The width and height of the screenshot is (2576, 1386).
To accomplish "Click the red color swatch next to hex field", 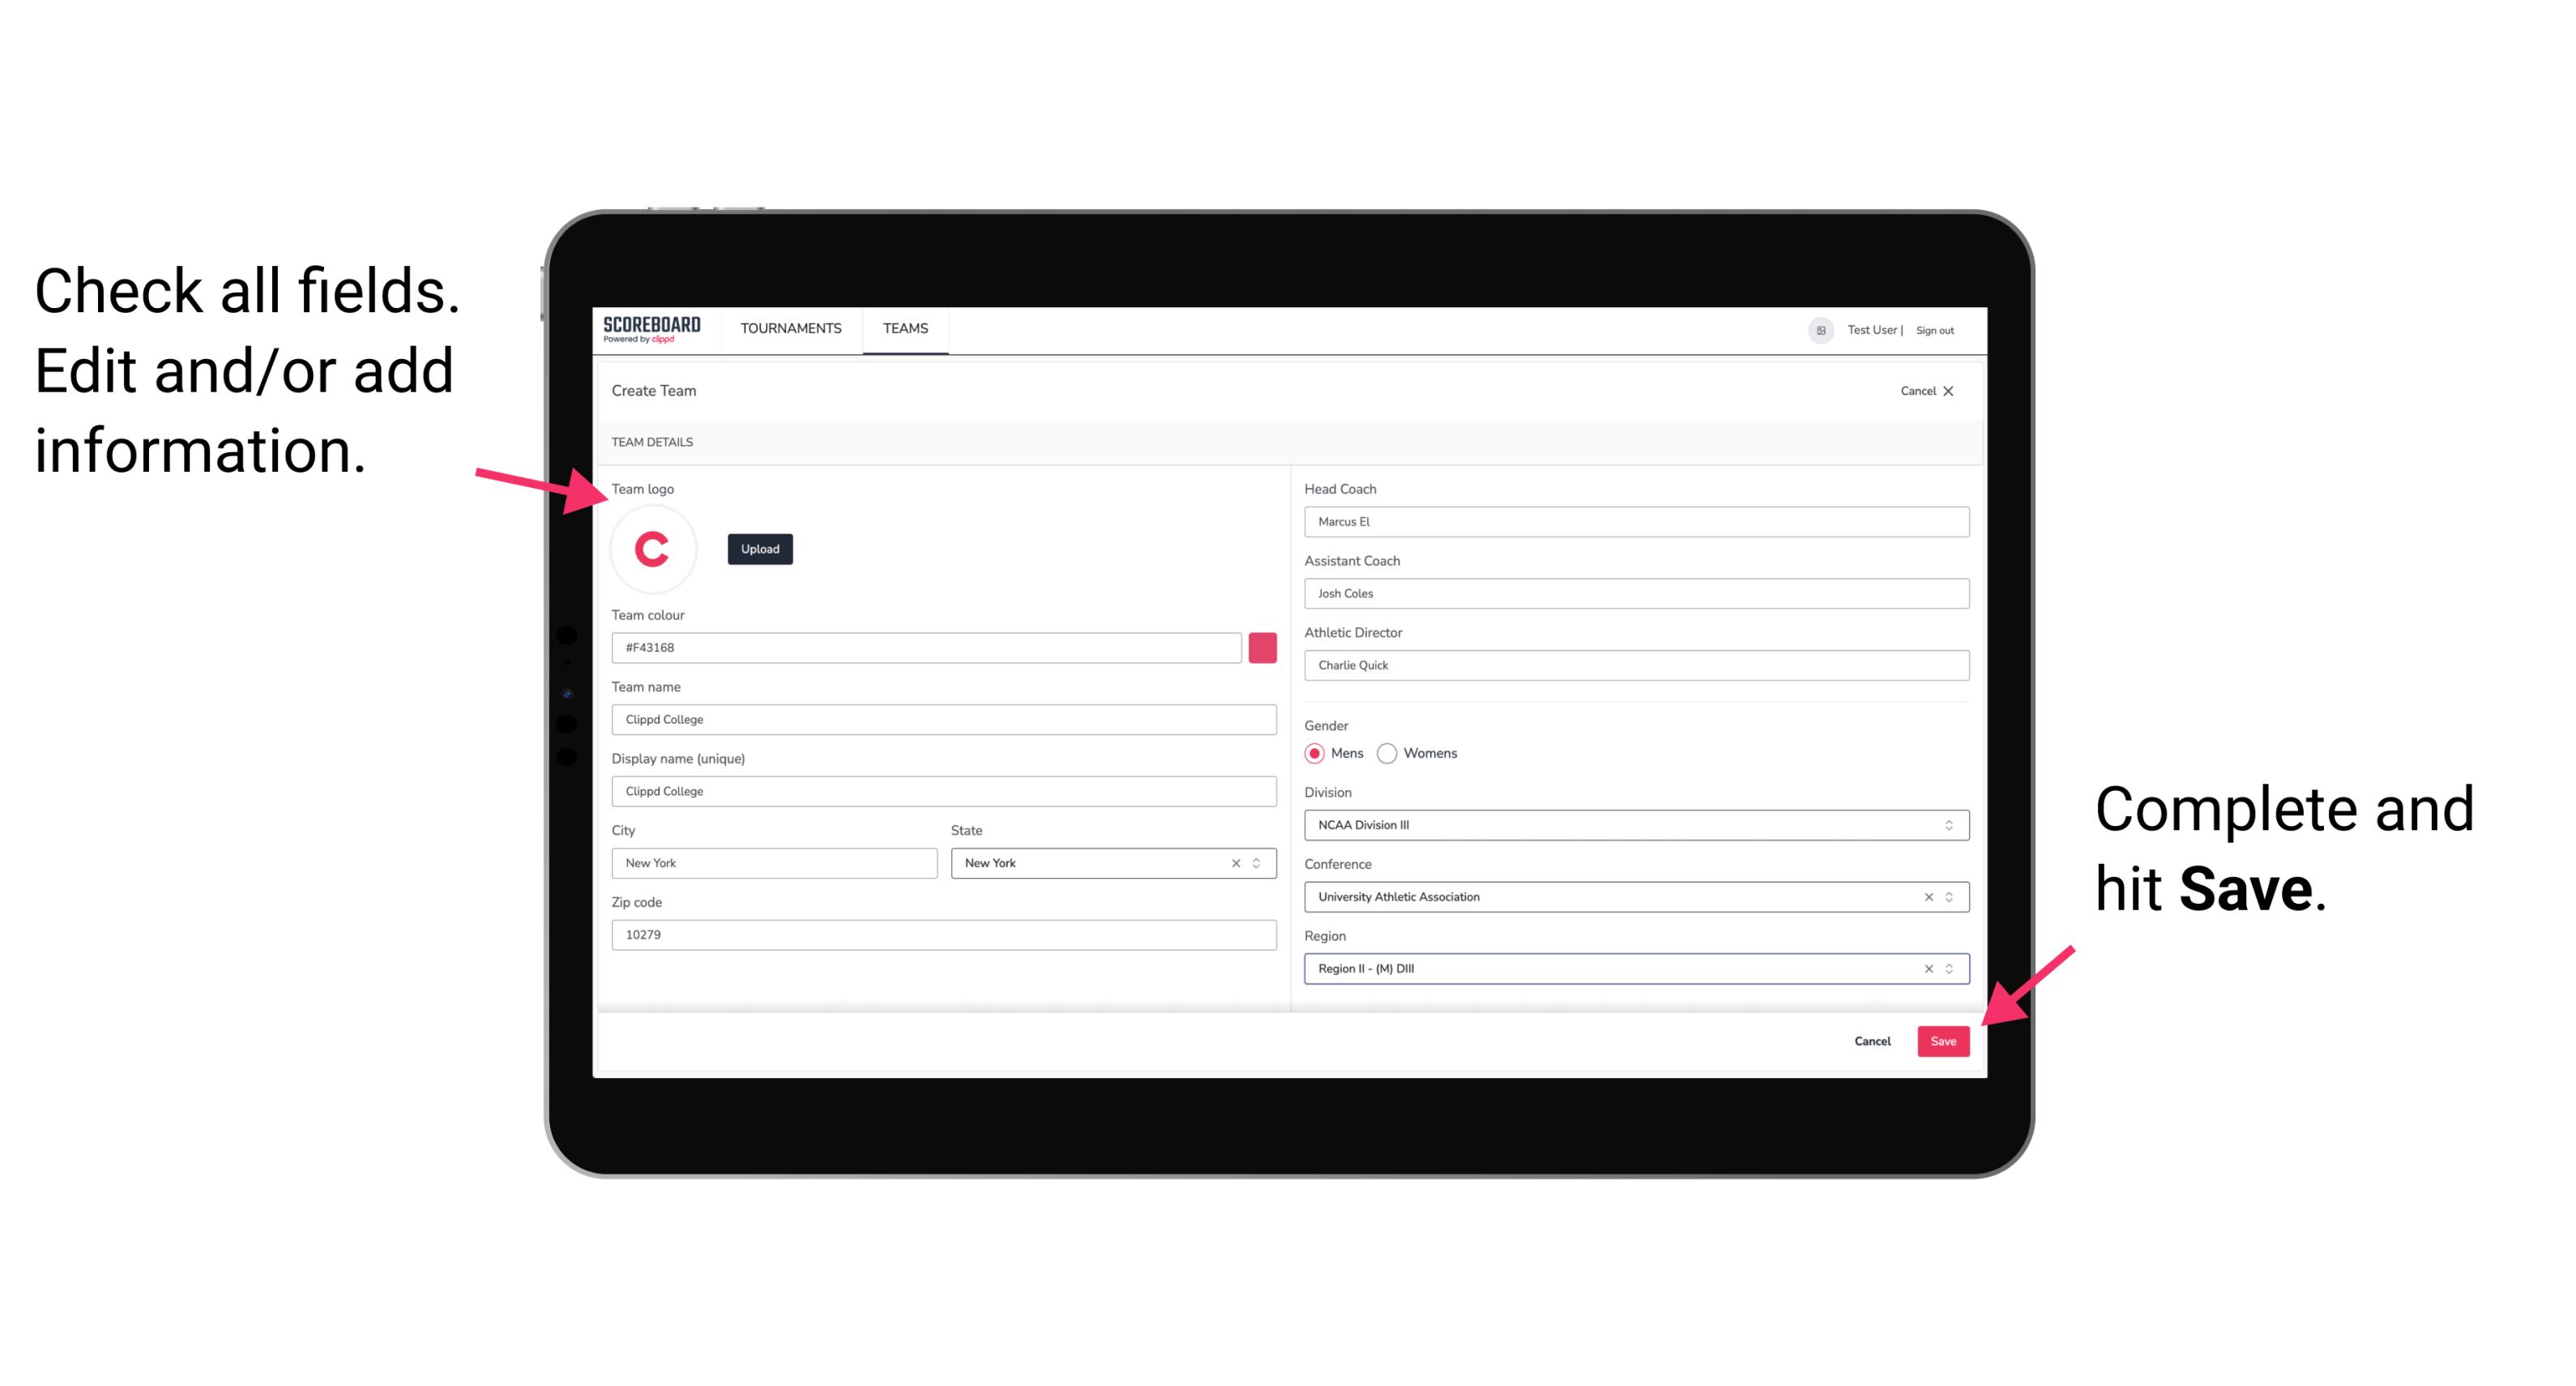I will click(x=1262, y=647).
